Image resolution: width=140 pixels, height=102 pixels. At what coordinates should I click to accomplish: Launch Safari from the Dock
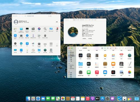[x=38, y=99]
